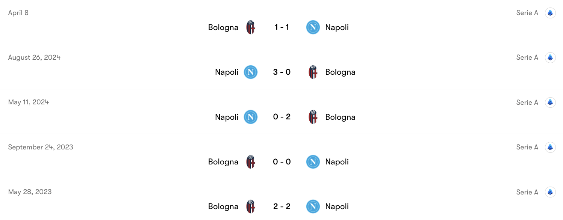Open the Serie A badge on the May 28 row
This screenshot has width=563, height=220.
(550, 192)
